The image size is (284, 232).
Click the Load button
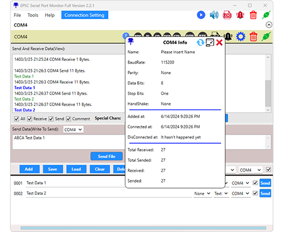coord(76,169)
